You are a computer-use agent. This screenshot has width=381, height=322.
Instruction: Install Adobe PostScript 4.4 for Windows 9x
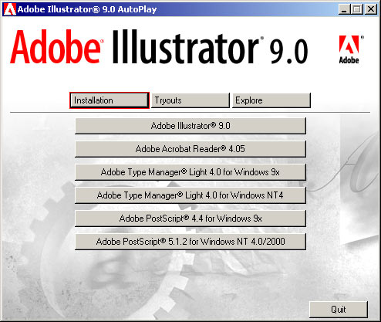tap(190, 219)
